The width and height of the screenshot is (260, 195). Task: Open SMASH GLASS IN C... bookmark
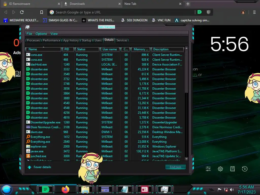(x=60, y=20)
